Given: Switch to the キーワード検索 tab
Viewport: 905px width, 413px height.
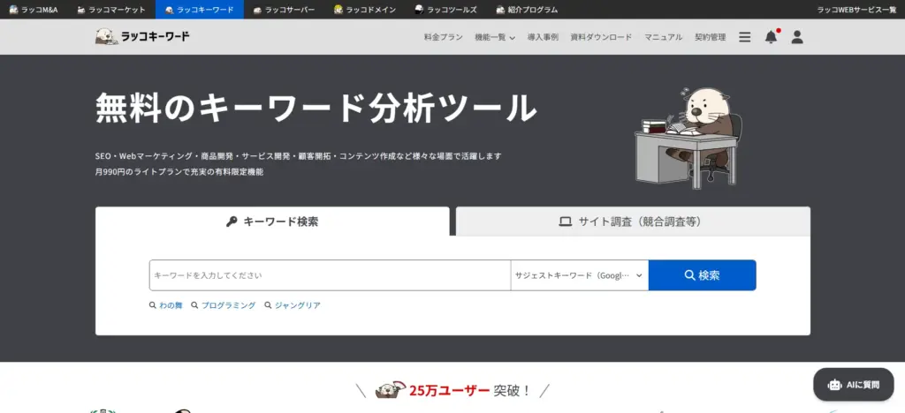Looking at the screenshot, I should point(272,222).
